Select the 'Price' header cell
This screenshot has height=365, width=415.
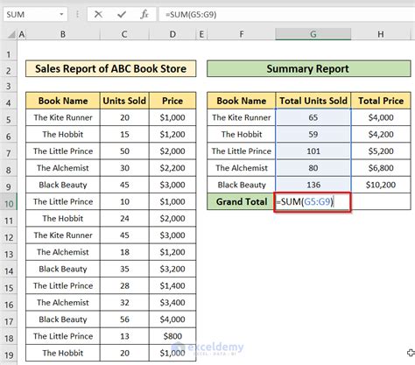pyautogui.click(x=172, y=101)
